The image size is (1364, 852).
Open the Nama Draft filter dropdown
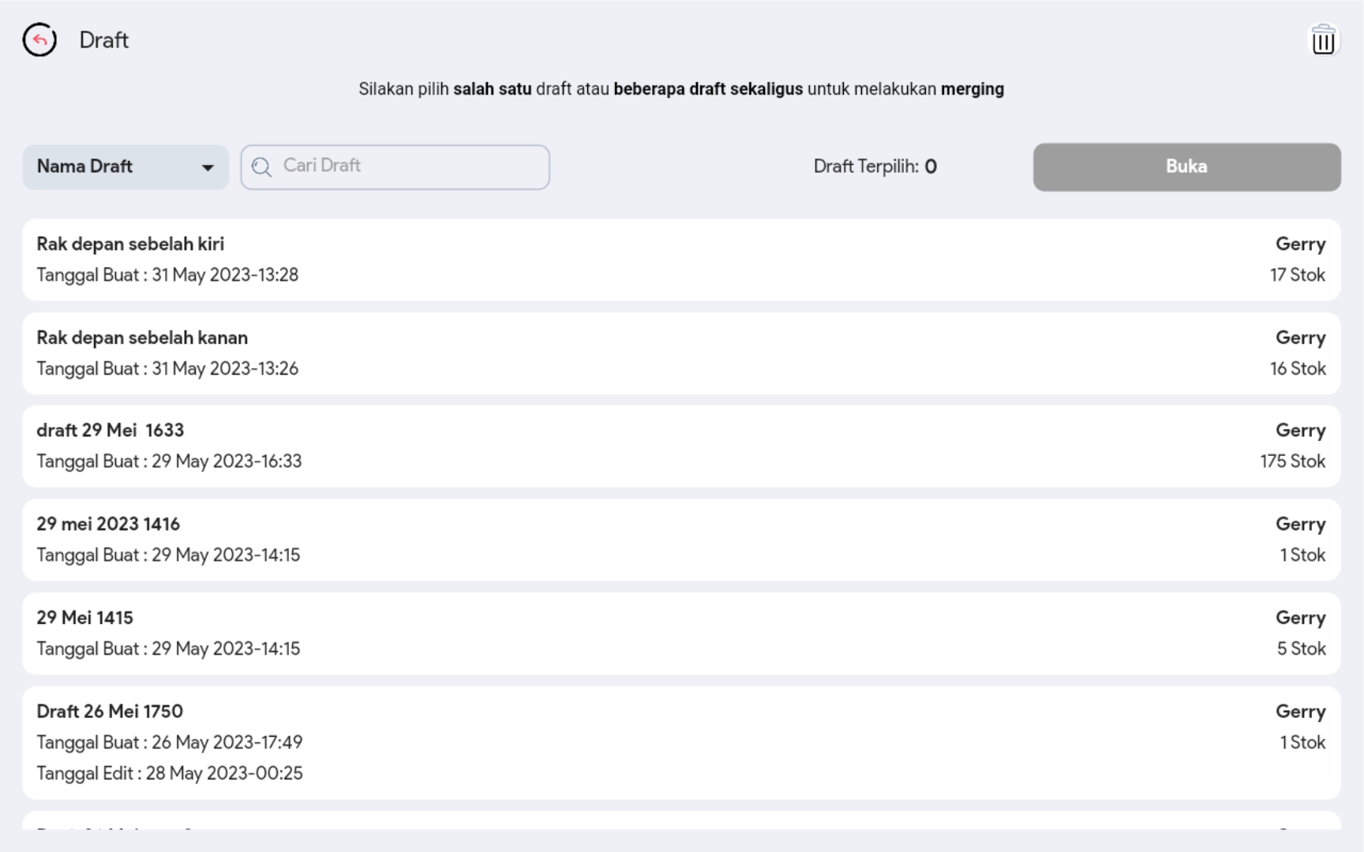tap(125, 167)
